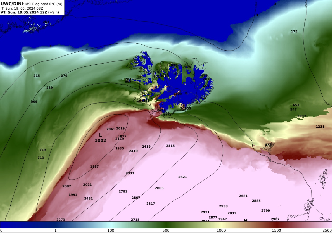This screenshot has width=332, height=233.
Task: Click the height value 1991
Action: click(73, 195)
